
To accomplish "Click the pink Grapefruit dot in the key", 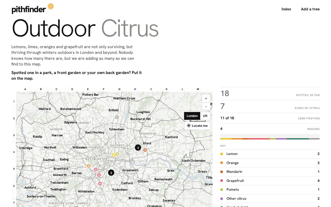I will (x=222, y=181).
